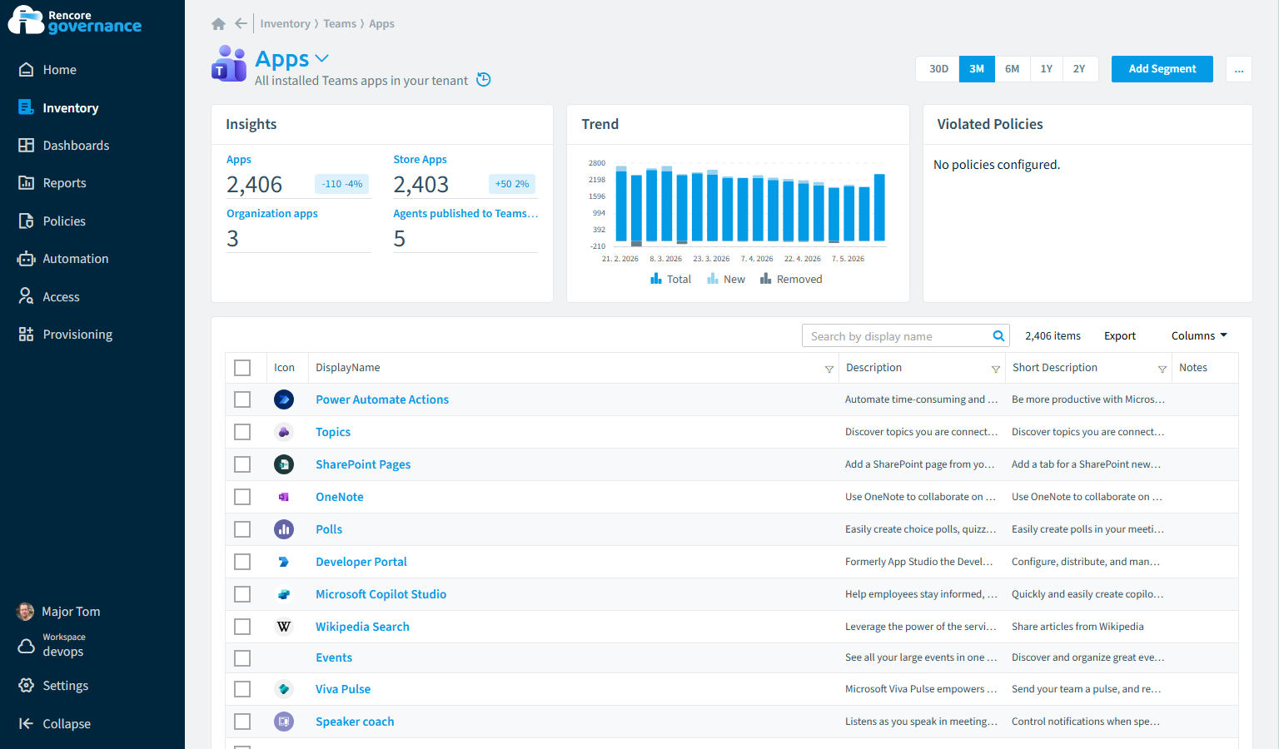
Task: Click the search magnifier icon
Action: (998, 336)
